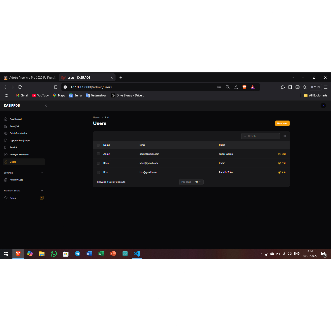The image size is (331, 331).
Task: Switch to Adobe Premiere Pro tab
Action: point(29,78)
